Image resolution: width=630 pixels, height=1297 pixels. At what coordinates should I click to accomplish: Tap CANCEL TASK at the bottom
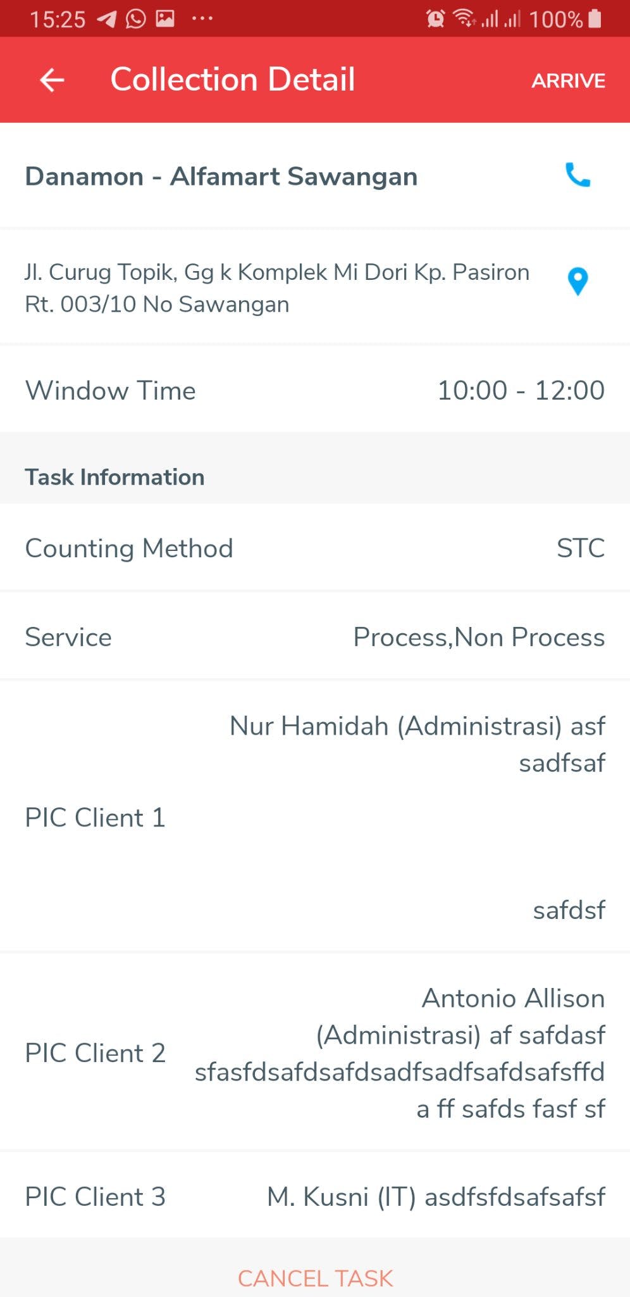[x=315, y=1278]
